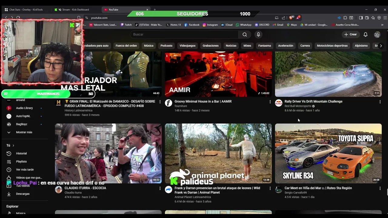This screenshot has width=388, height=218.
Task: Click the Claudio Iturra channel avatar
Action: point(59,190)
